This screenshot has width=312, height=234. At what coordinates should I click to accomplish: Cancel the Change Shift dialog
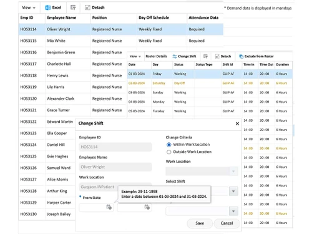(x=227, y=223)
